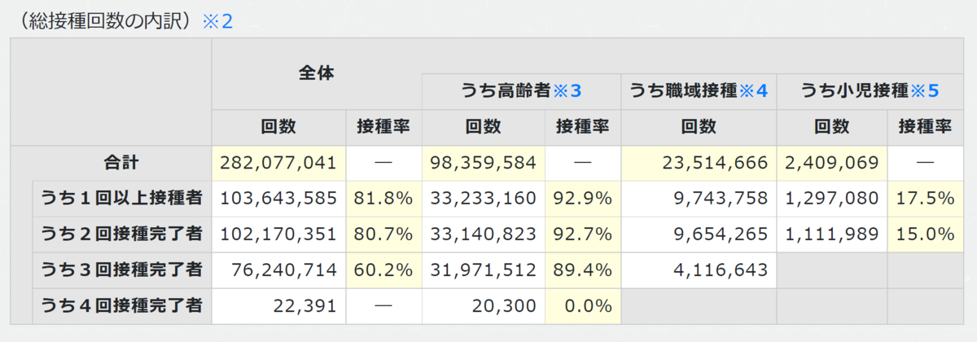Select the 60.2% rate cell
Screen dimensions: 977x342
point(383,270)
